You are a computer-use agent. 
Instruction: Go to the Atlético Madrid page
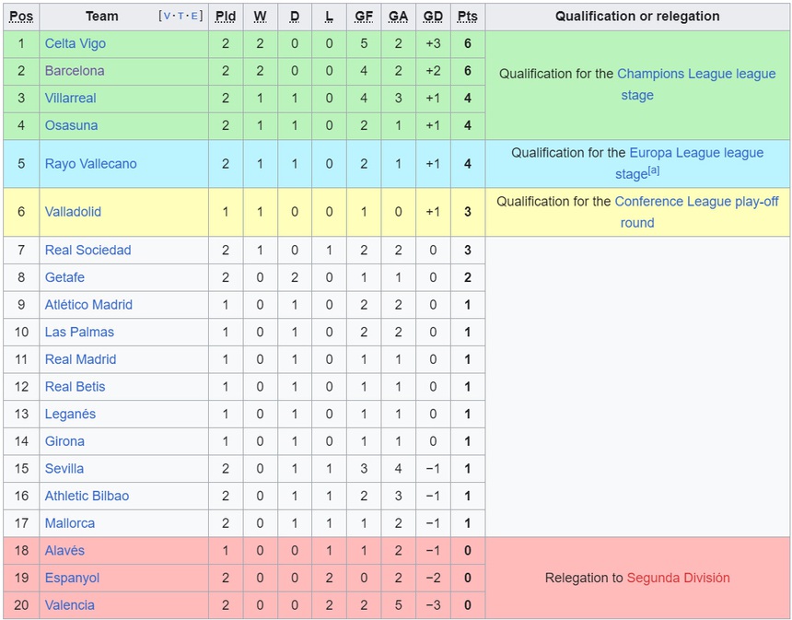[x=88, y=305]
